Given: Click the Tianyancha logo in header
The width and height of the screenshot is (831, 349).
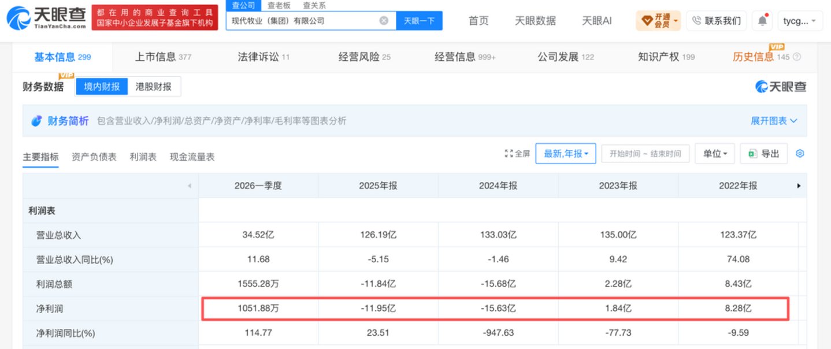Looking at the screenshot, I should pyautogui.click(x=47, y=17).
